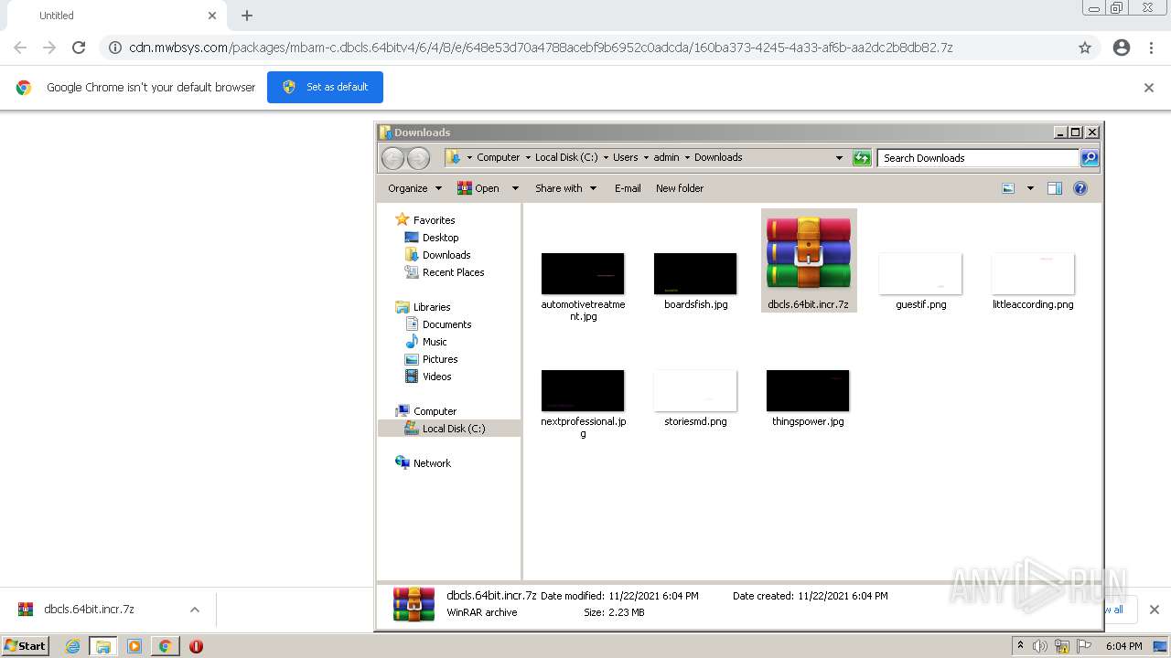This screenshot has height=658, width=1171.
Task: Open Explorer help
Action: tap(1080, 188)
